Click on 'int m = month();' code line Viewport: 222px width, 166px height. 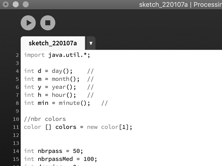coord(52,79)
